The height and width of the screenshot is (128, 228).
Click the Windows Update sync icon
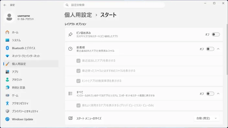click(x=7, y=119)
